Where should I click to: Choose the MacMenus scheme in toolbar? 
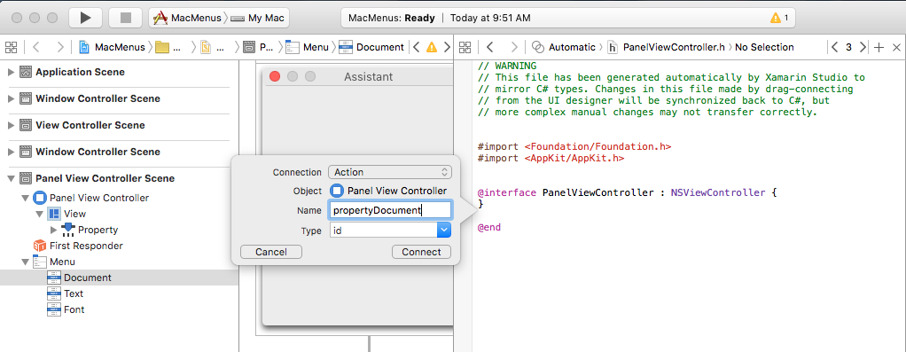click(x=187, y=18)
